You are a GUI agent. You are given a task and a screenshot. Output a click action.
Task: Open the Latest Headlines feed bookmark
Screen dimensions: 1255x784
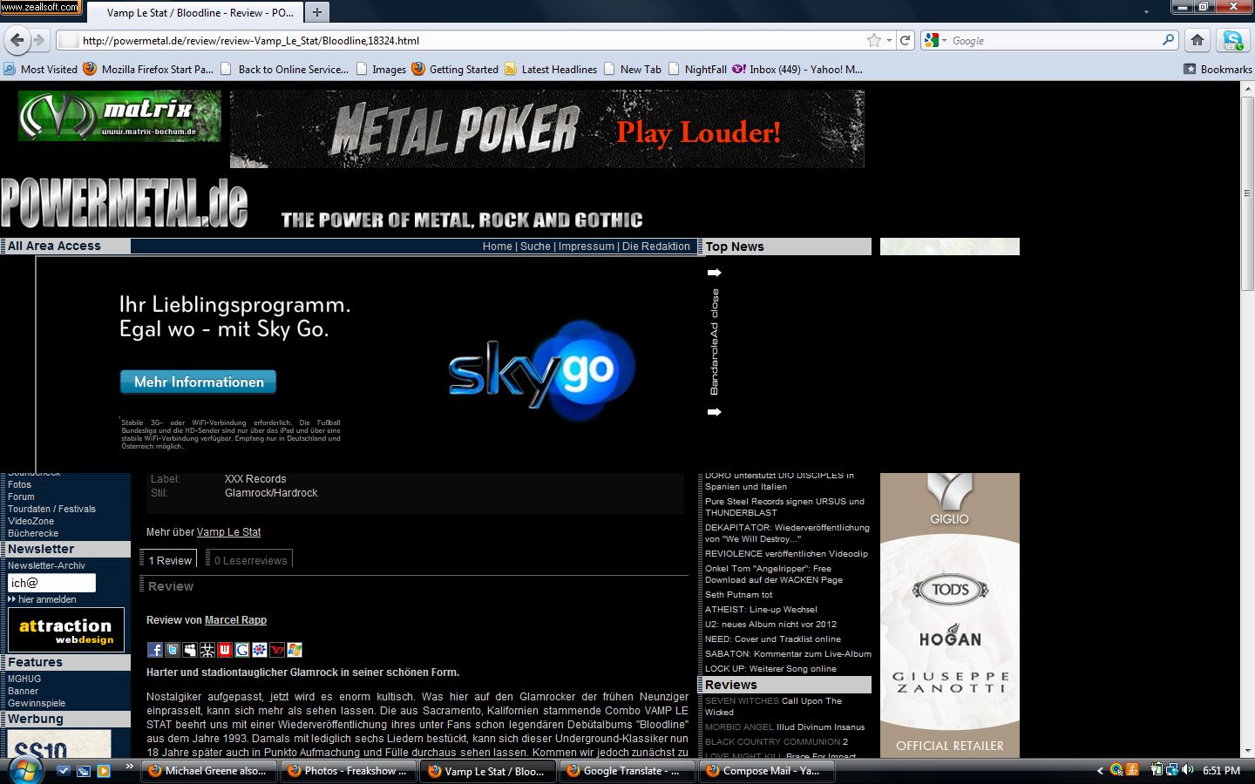click(551, 69)
